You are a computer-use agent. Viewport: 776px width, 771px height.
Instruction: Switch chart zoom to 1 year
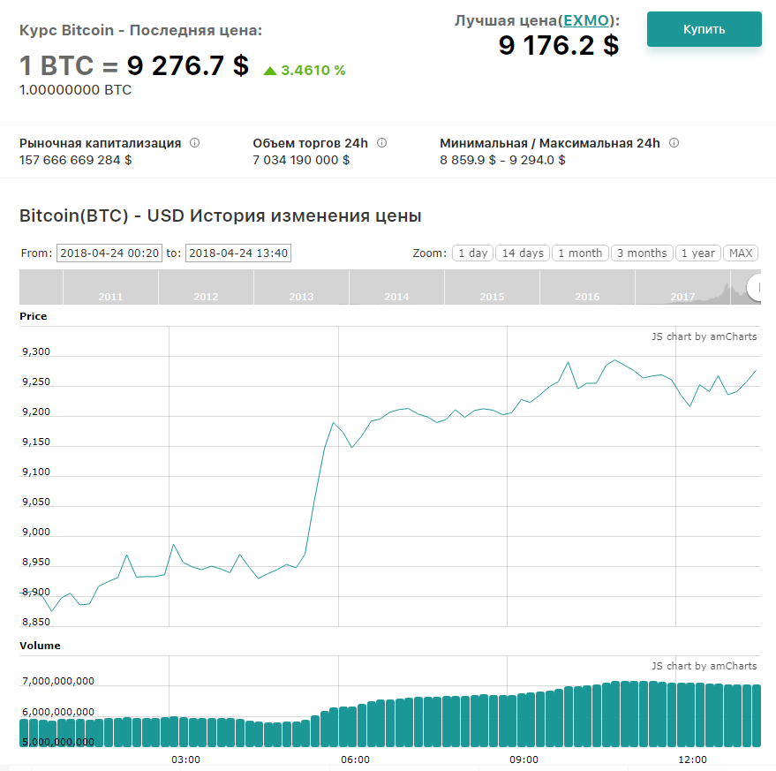[697, 253]
